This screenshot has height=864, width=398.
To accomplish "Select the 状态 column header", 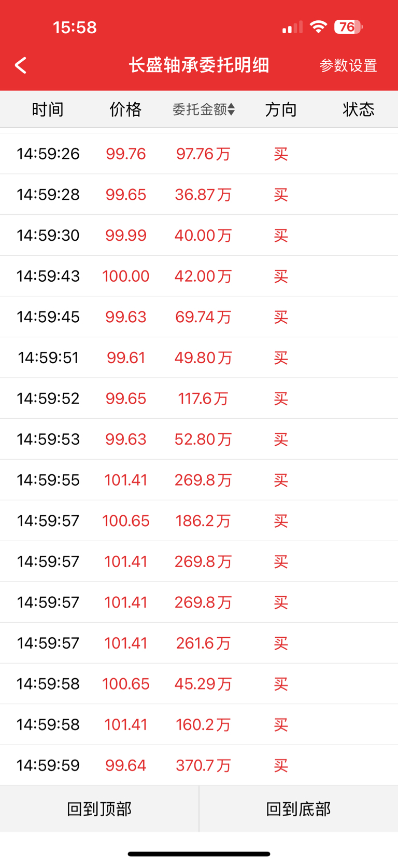I will coord(359,109).
